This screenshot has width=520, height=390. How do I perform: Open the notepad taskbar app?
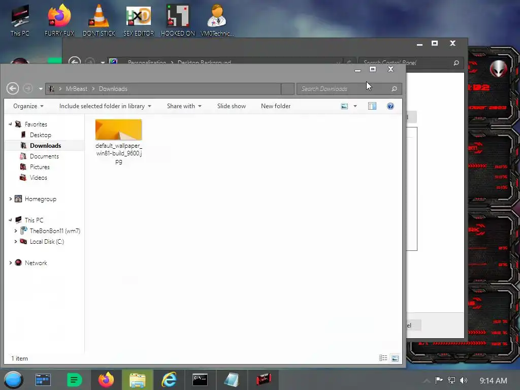pos(232,380)
